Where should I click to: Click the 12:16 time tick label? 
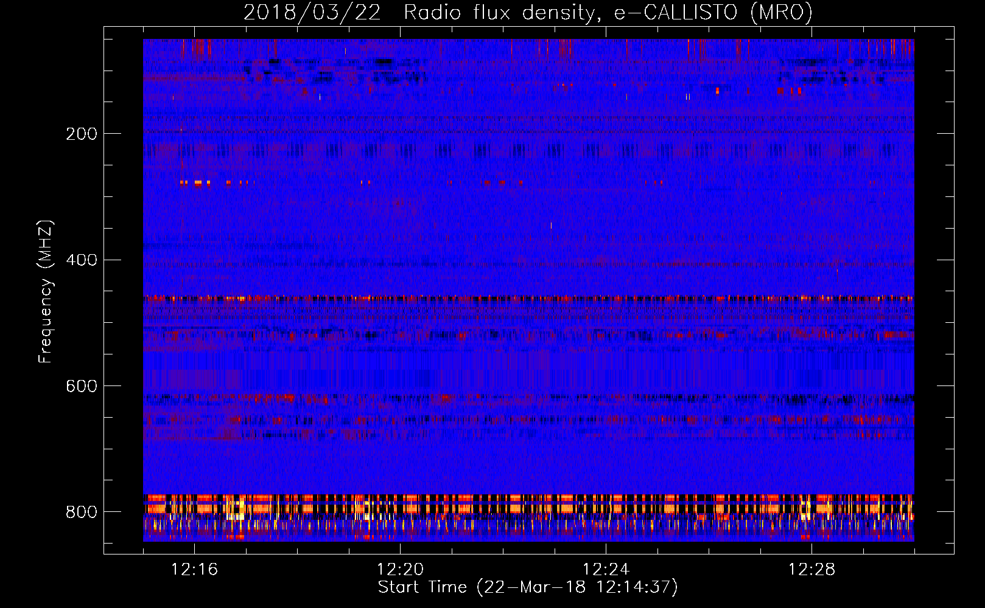195,570
